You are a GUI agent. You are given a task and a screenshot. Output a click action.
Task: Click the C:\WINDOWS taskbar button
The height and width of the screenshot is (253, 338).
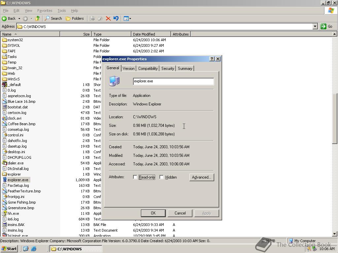point(76,249)
